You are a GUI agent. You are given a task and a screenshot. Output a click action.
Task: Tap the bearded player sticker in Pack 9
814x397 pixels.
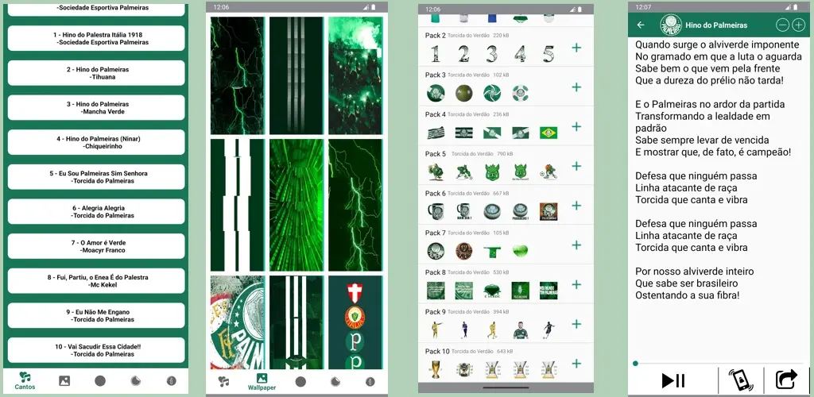tap(520, 330)
